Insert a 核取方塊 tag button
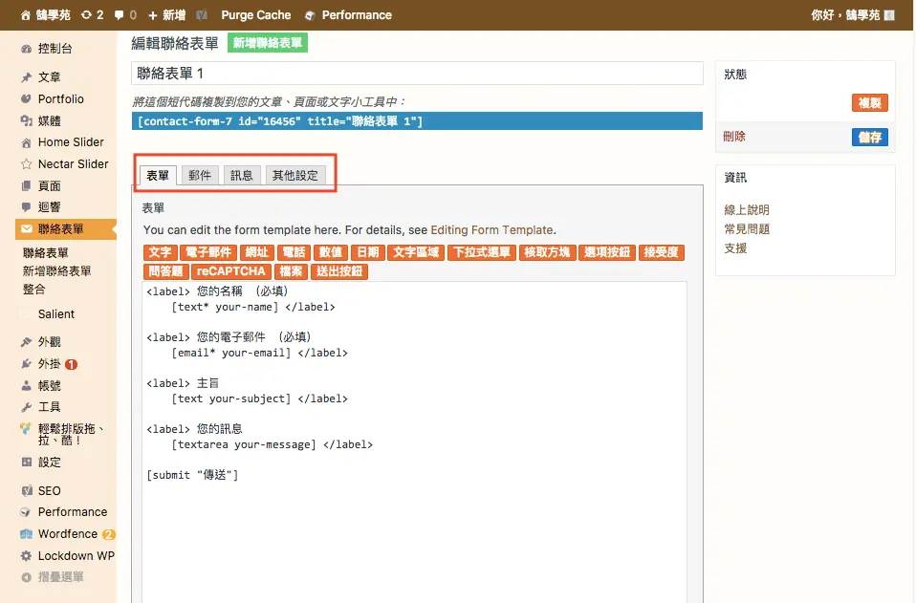Image resolution: width=916 pixels, height=603 pixels. point(547,252)
